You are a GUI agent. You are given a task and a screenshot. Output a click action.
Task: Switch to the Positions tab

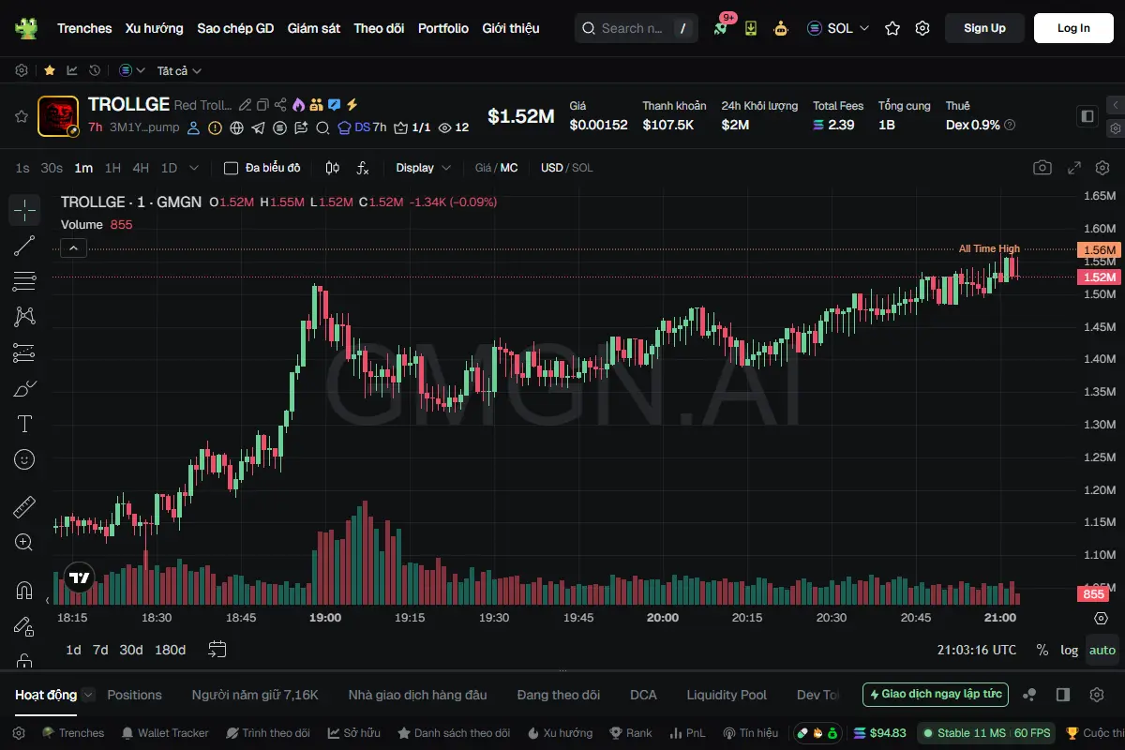point(134,695)
